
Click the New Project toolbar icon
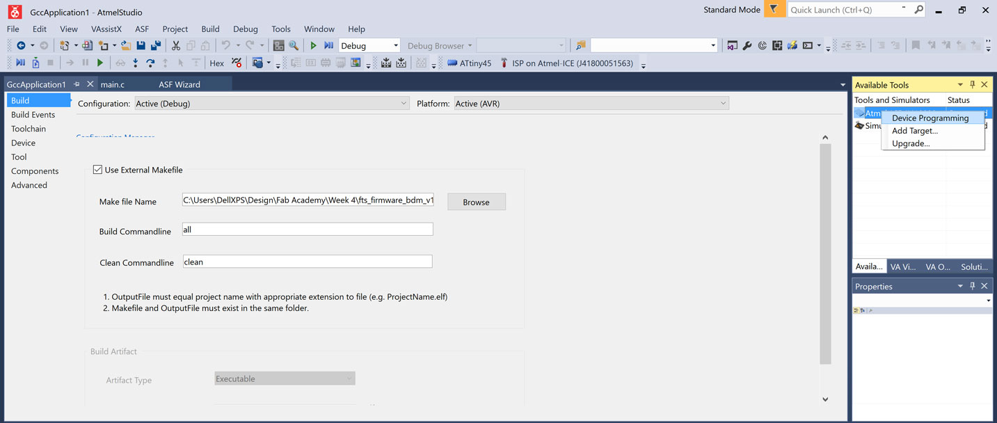point(64,45)
